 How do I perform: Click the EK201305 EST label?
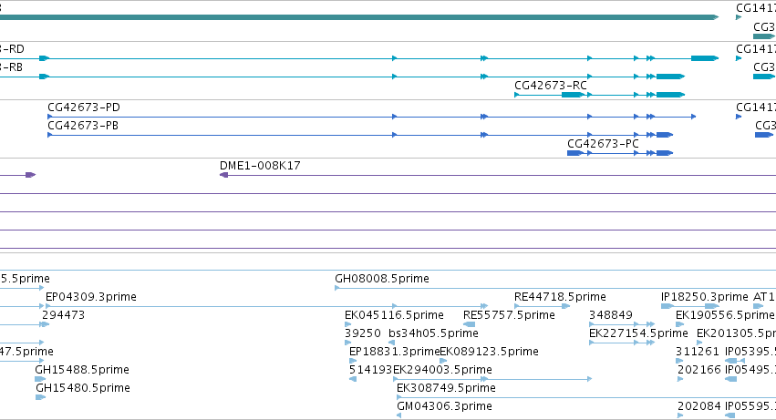pyautogui.click(x=737, y=333)
